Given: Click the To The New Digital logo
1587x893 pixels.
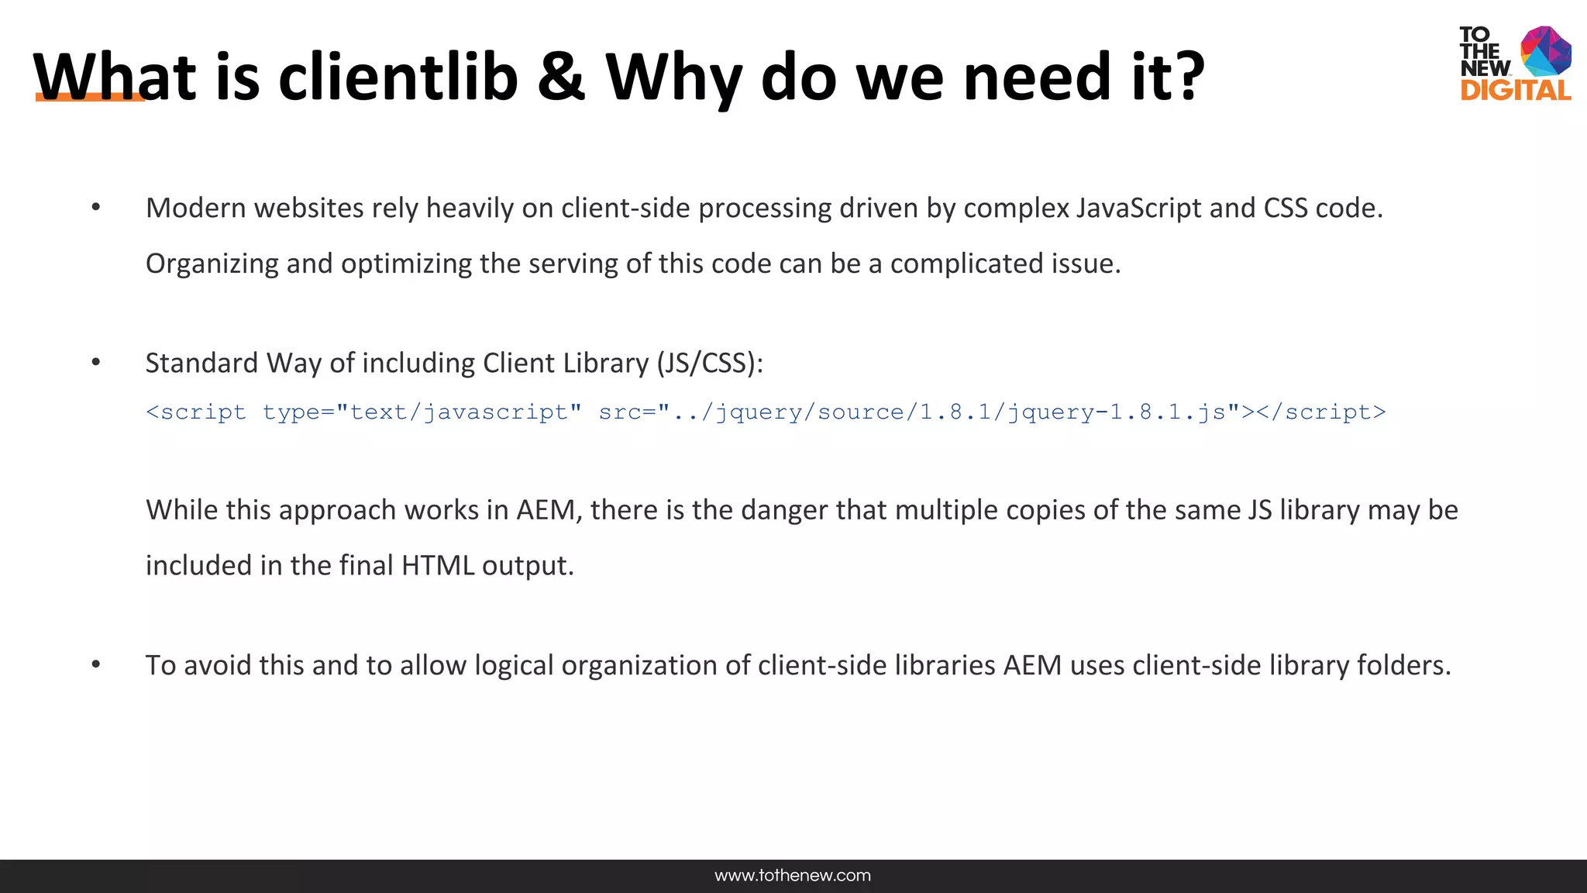Looking at the screenshot, I should 1515,64.
